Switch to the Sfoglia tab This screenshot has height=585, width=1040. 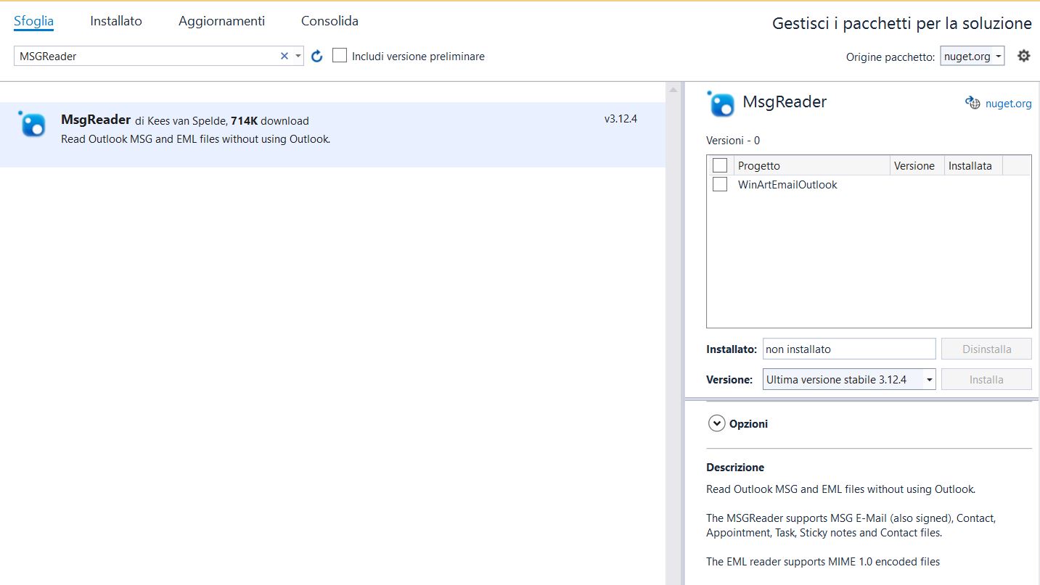point(33,21)
